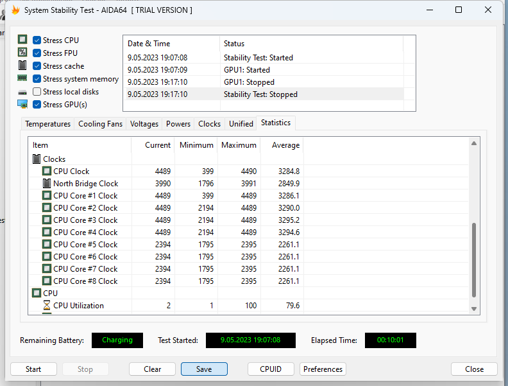Viewport: 508px width, 386px height.
Task: Click the Current column header
Action: (153, 145)
